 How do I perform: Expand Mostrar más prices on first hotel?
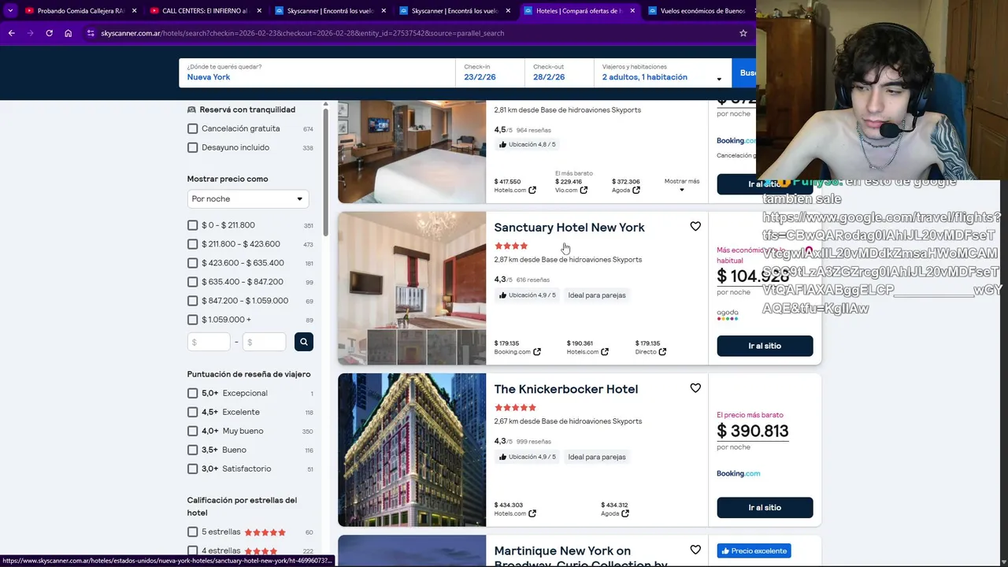tap(682, 185)
